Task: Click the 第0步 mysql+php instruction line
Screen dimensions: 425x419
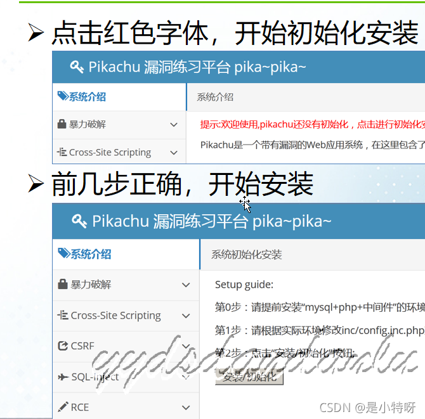Action: pyautogui.click(x=320, y=307)
